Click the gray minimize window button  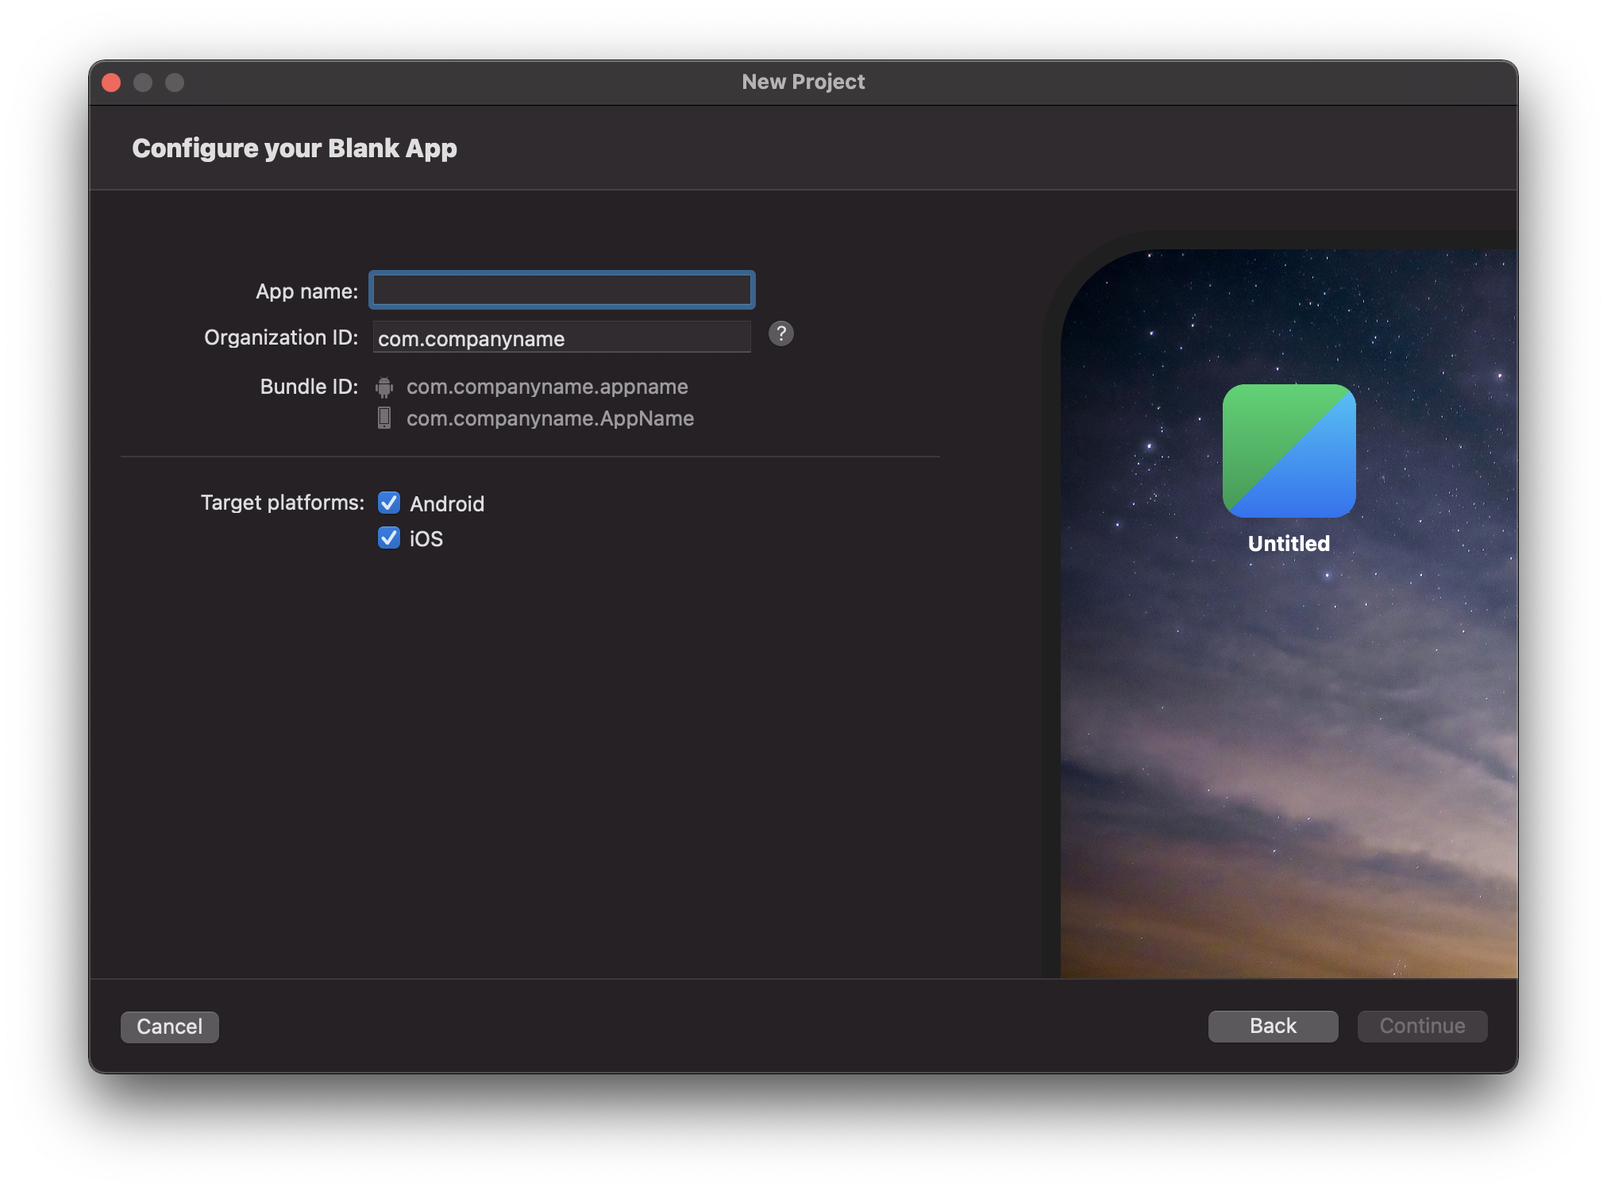[x=143, y=83]
